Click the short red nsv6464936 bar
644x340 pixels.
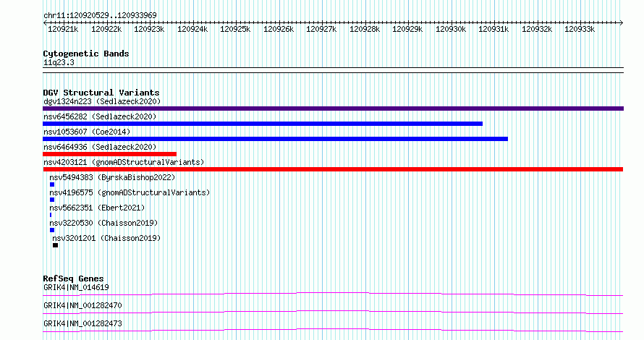click(110, 154)
